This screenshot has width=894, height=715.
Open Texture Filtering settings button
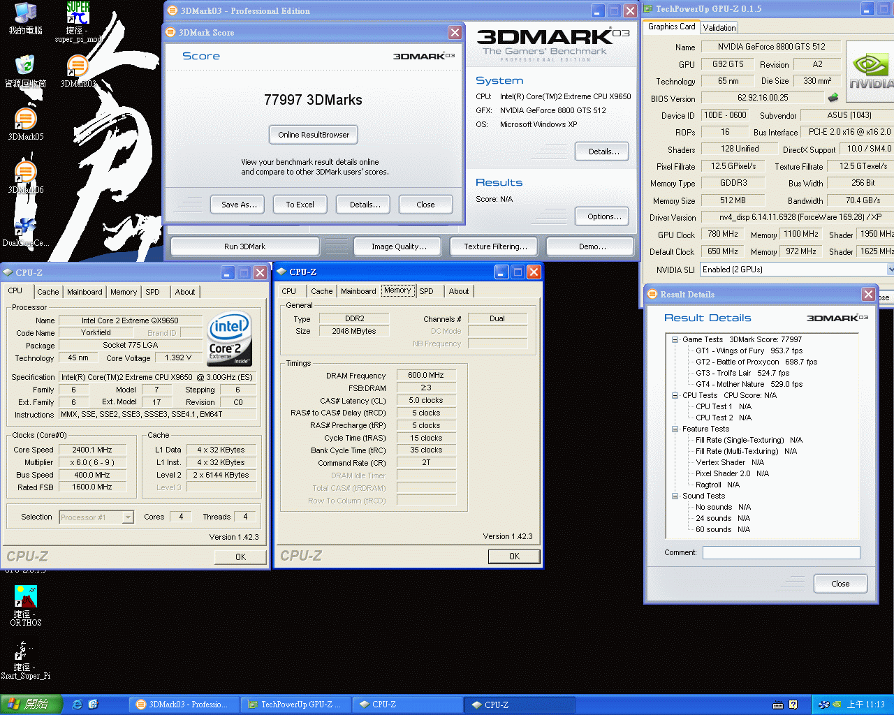click(x=495, y=246)
